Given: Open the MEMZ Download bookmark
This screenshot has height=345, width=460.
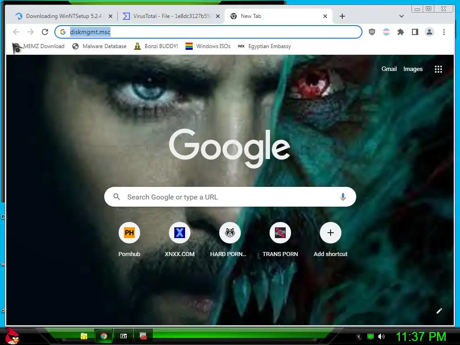Looking at the screenshot, I should pyautogui.click(x=39, y=46).
